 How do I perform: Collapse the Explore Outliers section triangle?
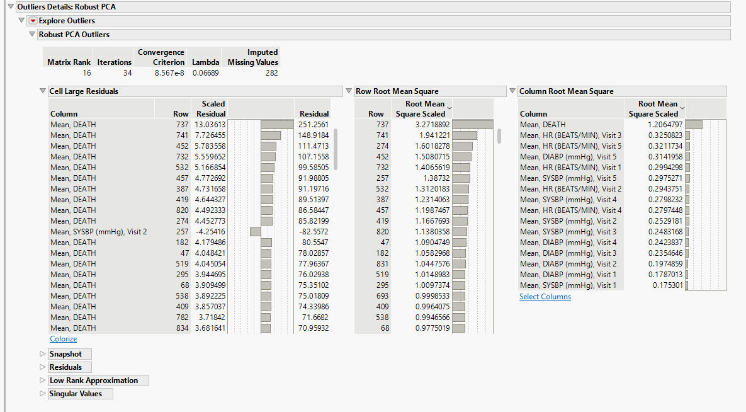tap(22, 21)
